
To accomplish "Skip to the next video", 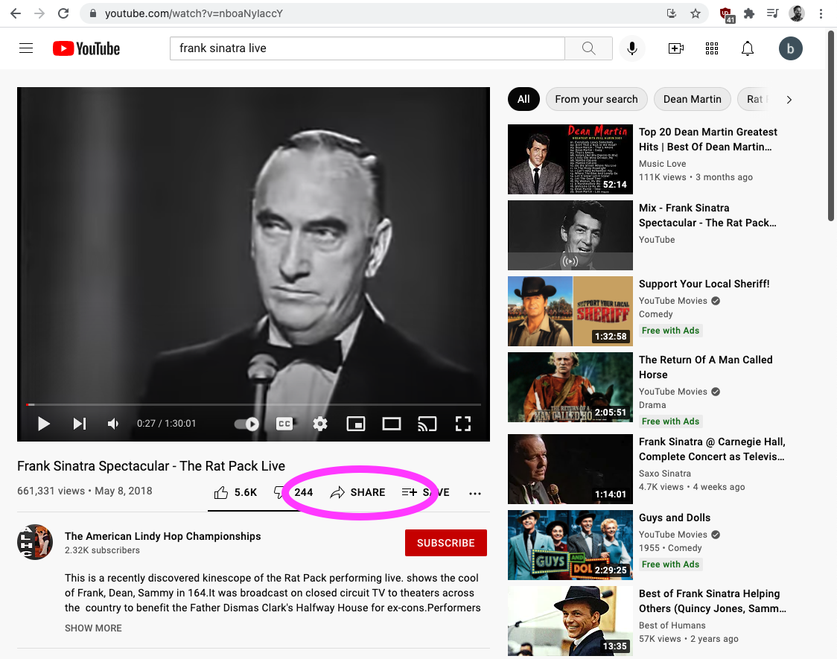I will 80,424.
